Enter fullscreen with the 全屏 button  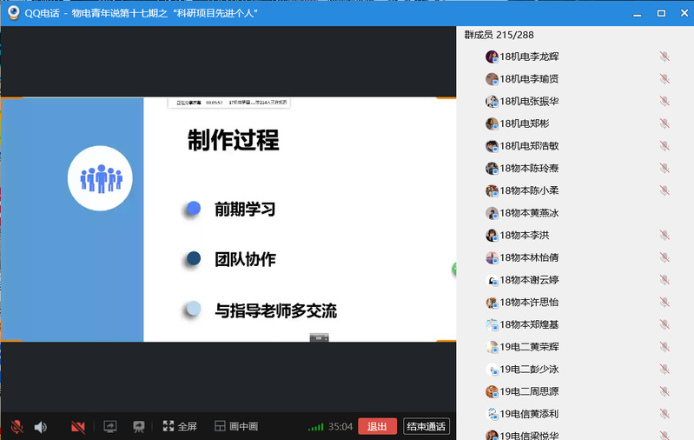click(x=180, y=427)
